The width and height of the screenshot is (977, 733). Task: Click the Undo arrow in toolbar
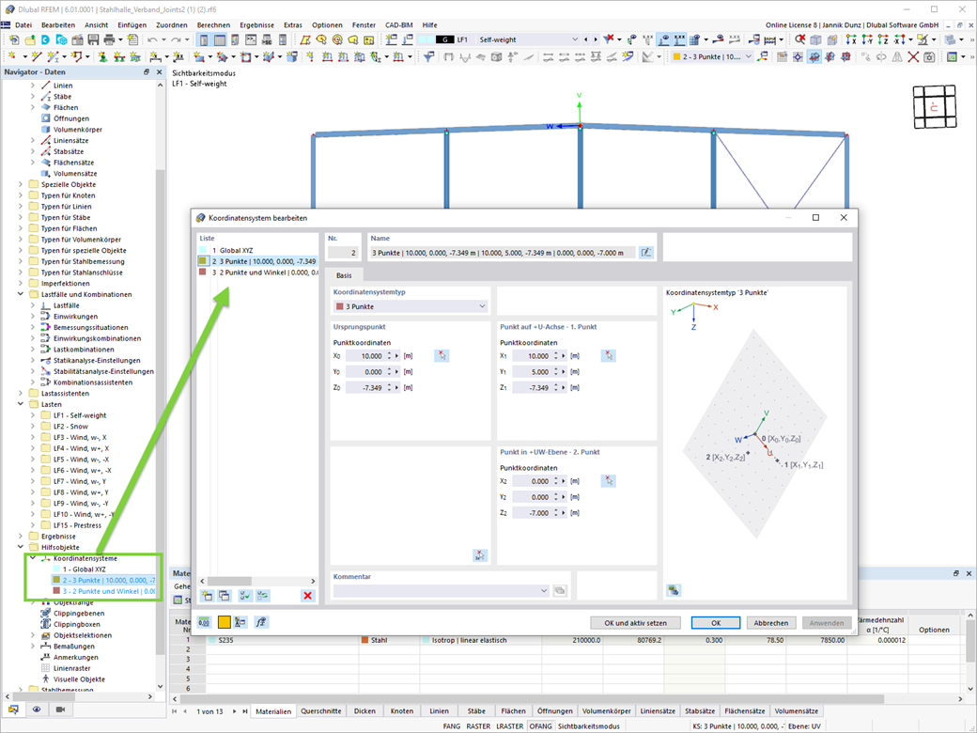tap(152, 39)
